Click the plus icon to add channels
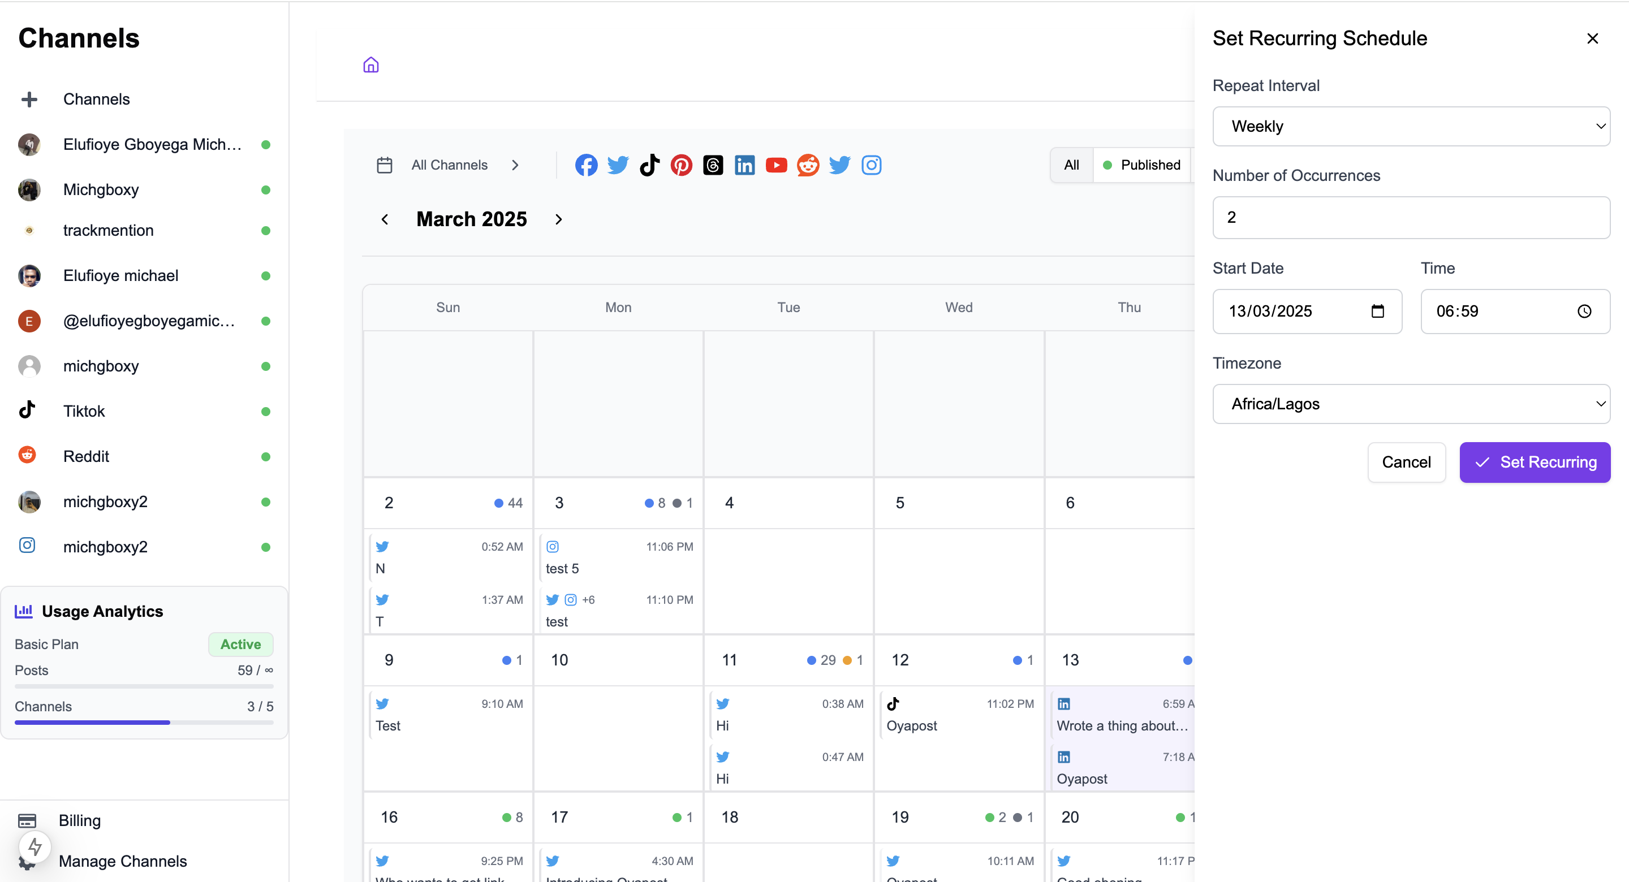The height and width of the screenshot is (882, 1629). click(x=29, y=100)
